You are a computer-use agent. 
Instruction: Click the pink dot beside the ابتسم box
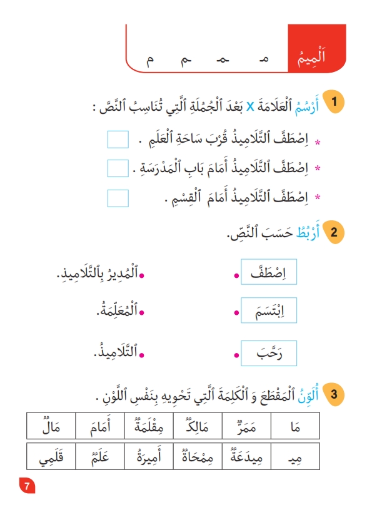[x=236, y=312]
